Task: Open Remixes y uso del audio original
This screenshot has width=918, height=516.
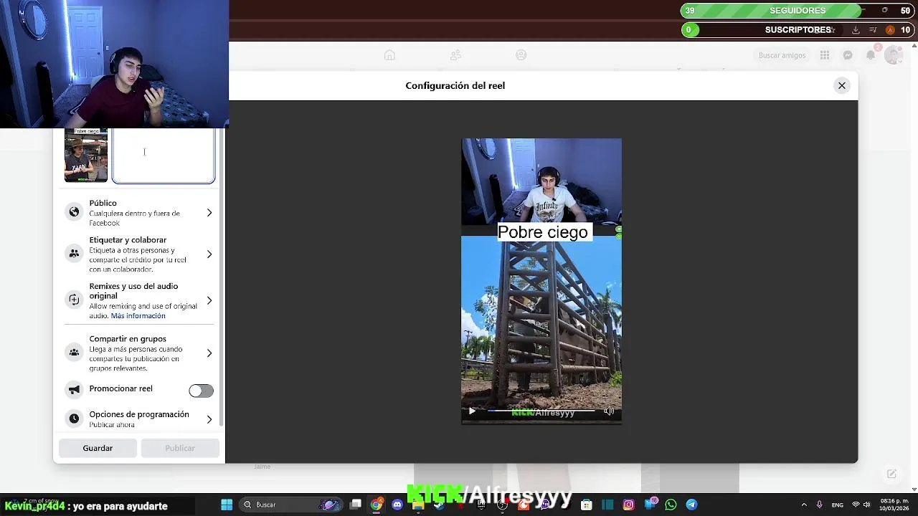Action: [139, 300]
